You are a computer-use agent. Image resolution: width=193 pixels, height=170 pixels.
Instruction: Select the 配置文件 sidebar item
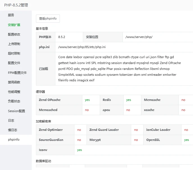(x=14, y=63)
